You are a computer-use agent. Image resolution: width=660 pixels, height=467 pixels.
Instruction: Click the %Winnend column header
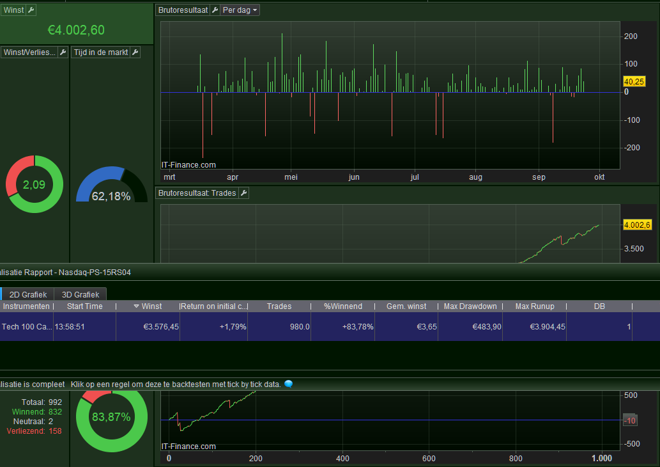tap(342, 306)
